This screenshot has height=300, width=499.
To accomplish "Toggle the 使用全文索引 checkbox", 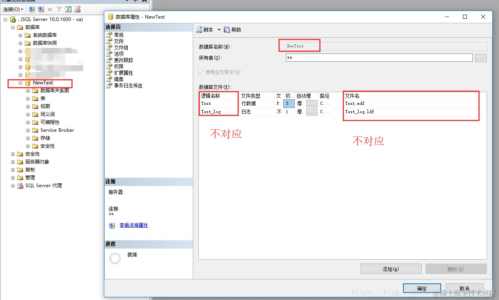I will click(201, 72).
